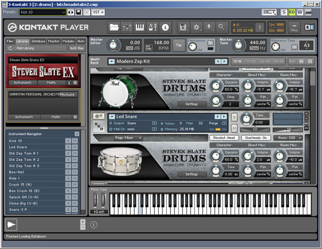Click the panic exclamation button
This screenshot has height=249, width=322.
pyautogui.click(x=260, y=27)
